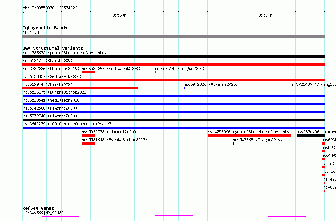Click the black bar under nsv5872746 (Almarri2020)

pos(174,120)
